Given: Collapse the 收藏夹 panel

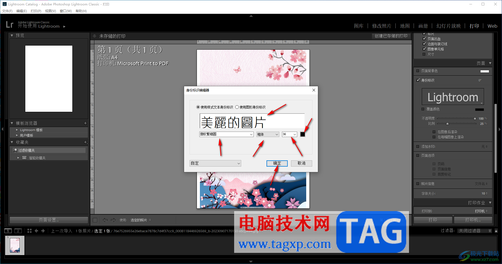Looking at the screenshot, I should [x=12, y=142].
